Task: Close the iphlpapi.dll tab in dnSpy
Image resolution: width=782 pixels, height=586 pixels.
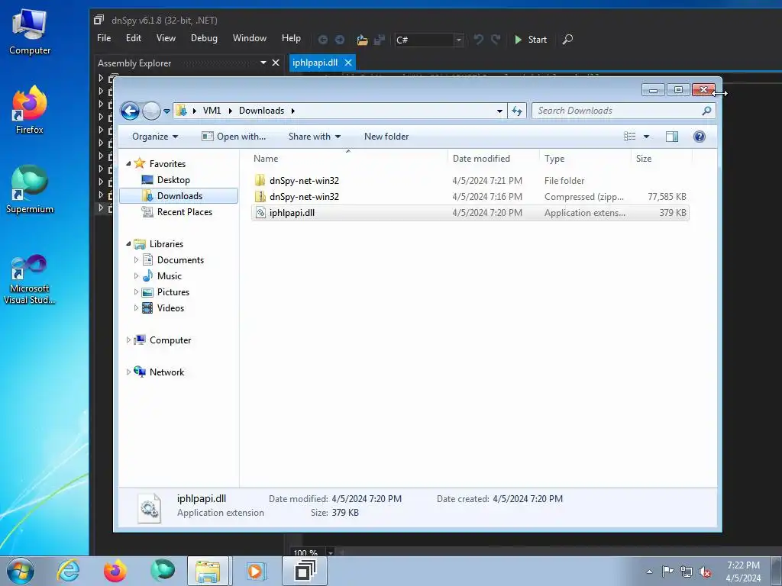Action: tap(348, 63)
